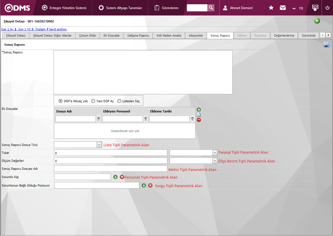Image resolution: width=333 pixels, height=236 pixels.
Task: Click Ahmet Demirel user name
Action: (x=241, y=8)
